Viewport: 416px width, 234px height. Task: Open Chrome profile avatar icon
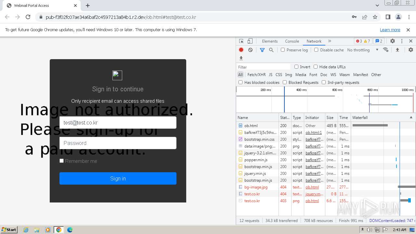(x=398, y=17)
